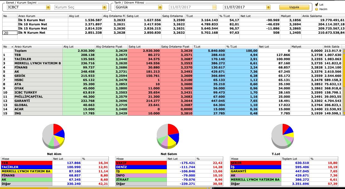
Task: Expand the Günlük period filter dropdown
Action: tap(160, 7)
